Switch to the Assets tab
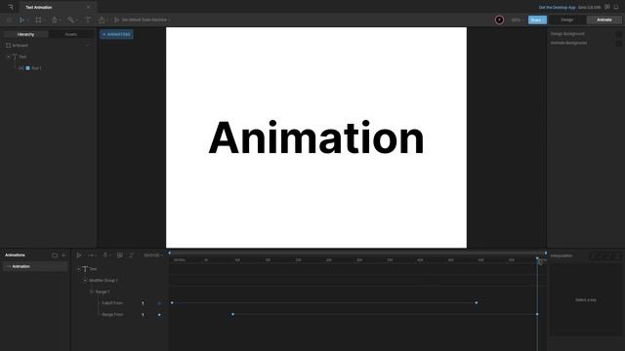 pyautogui.click(x=71, y=35)
